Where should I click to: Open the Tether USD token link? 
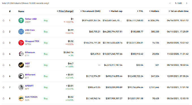click(x=31, y=19)
